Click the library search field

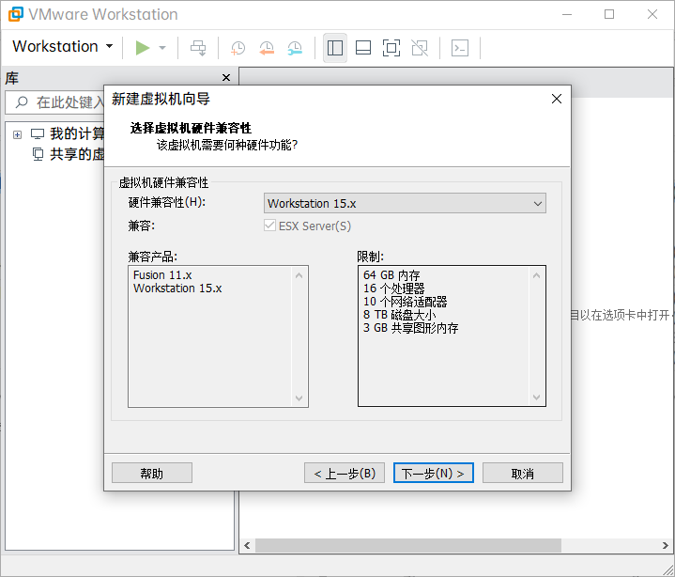56,102
